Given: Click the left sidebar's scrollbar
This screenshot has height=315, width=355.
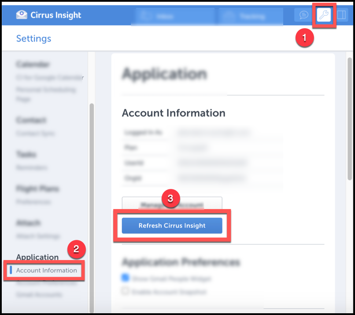Looking at the screenshot, I should point(92,208).
